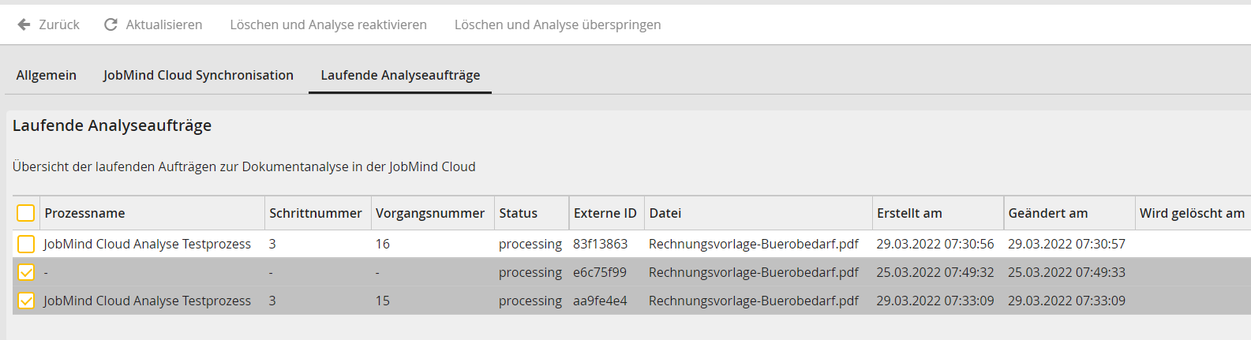Uncheck the row with Externe ID e6c75f99
This screenshot has width=1251, height=340.
click(x=26, y=272)
